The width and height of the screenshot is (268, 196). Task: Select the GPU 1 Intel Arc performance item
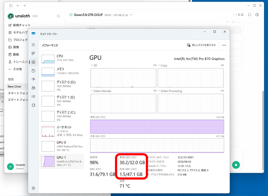(x=62, y=161)
